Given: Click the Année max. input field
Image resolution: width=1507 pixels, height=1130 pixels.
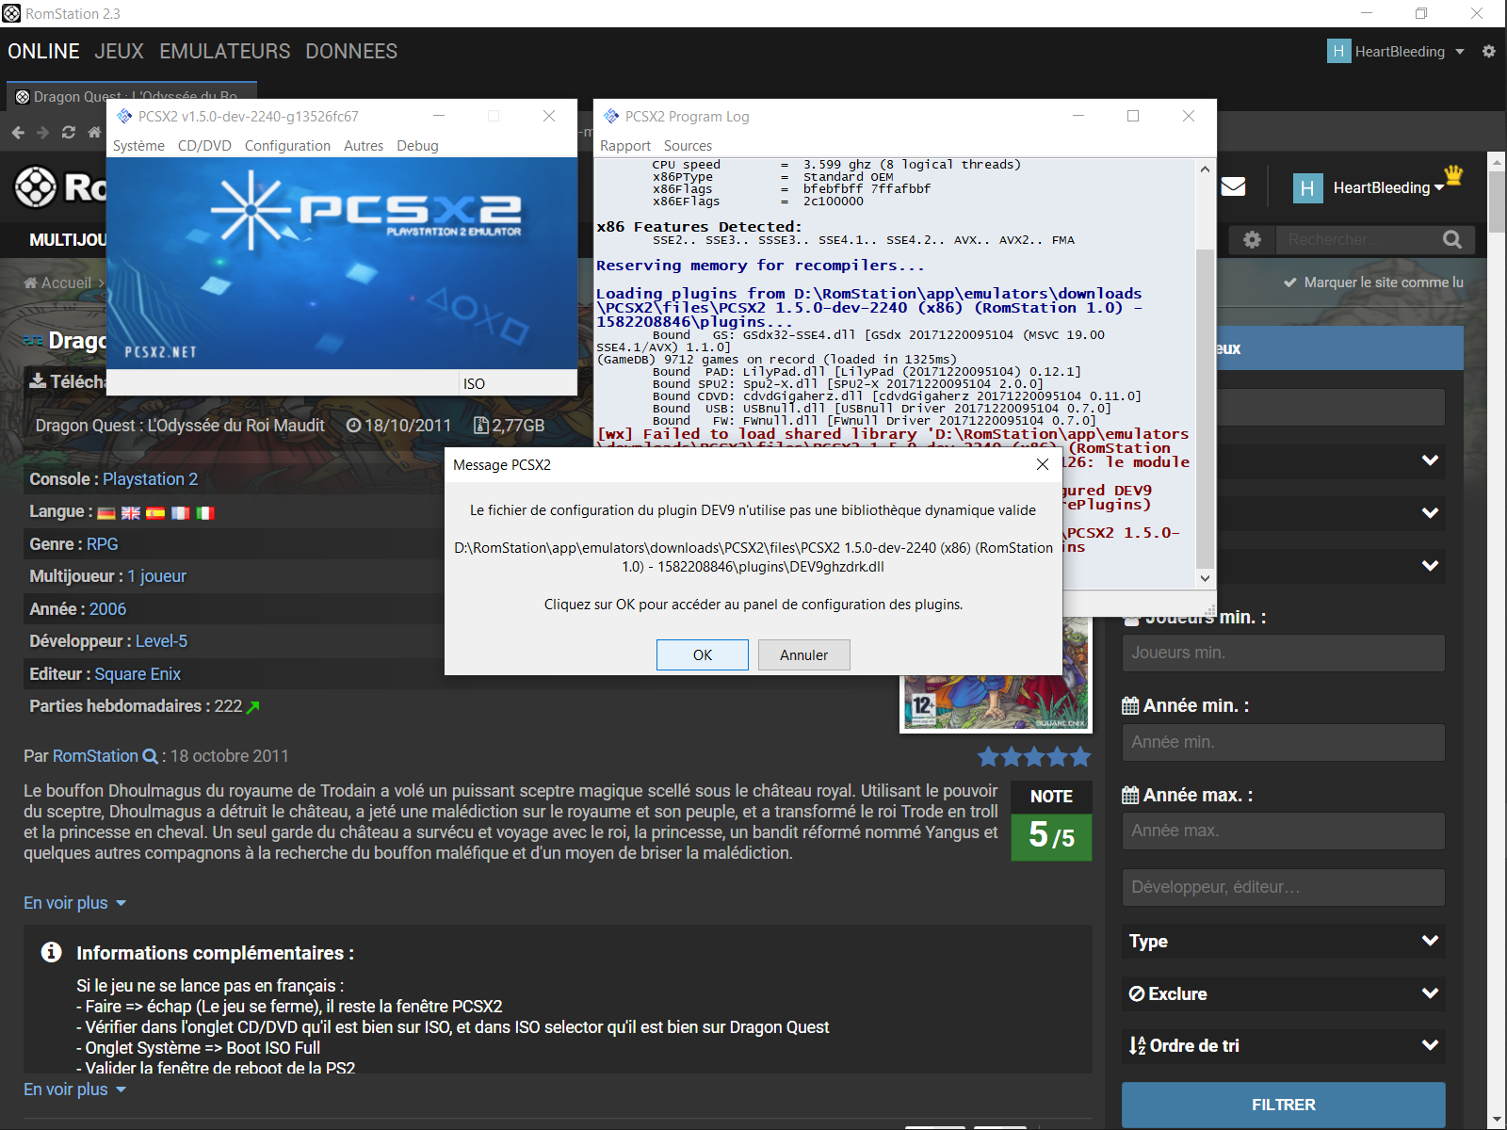Looking at the screenshot, I should tap(1284, 831).
